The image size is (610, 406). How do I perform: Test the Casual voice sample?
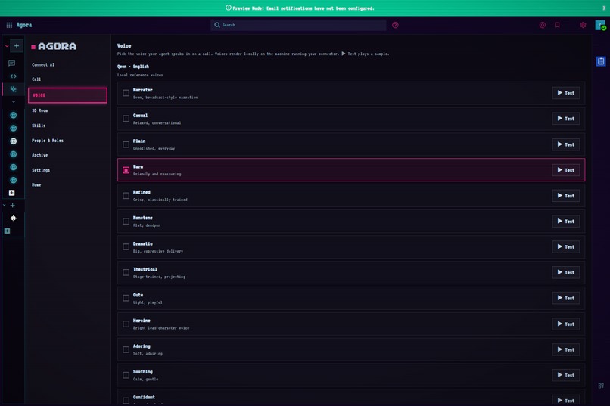tap(565, 119)
